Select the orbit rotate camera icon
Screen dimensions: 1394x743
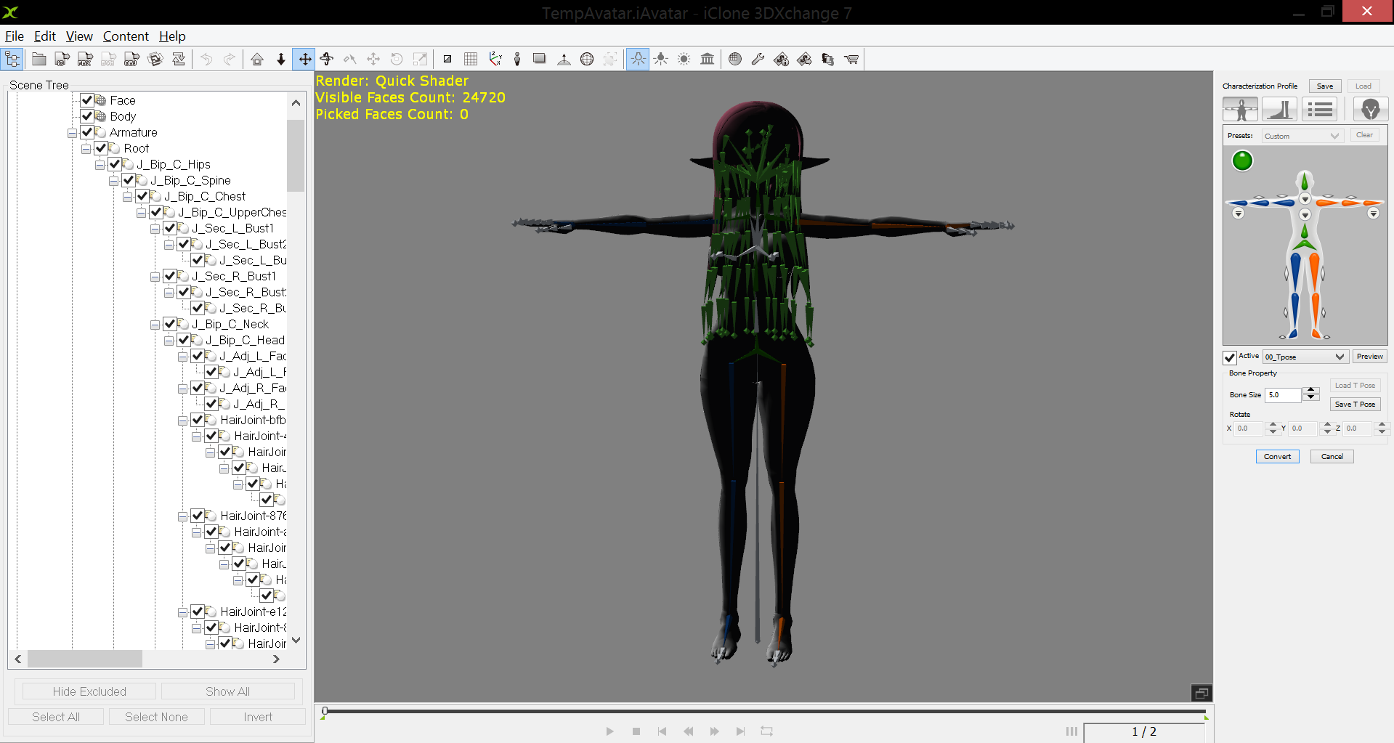pyautogui.click(x=327, y=60)
